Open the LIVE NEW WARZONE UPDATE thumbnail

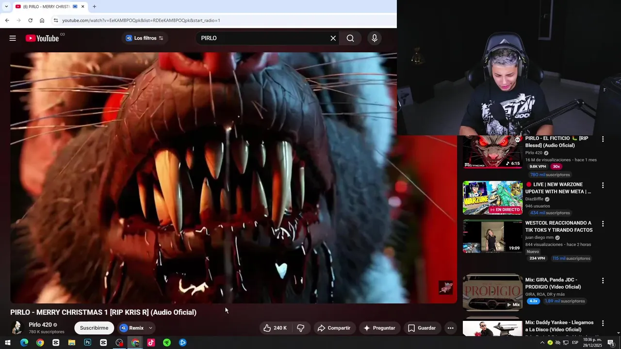[492, 198]
